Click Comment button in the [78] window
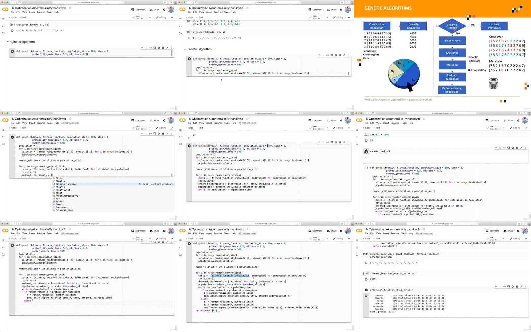531x332 pixels. (315, 10)
